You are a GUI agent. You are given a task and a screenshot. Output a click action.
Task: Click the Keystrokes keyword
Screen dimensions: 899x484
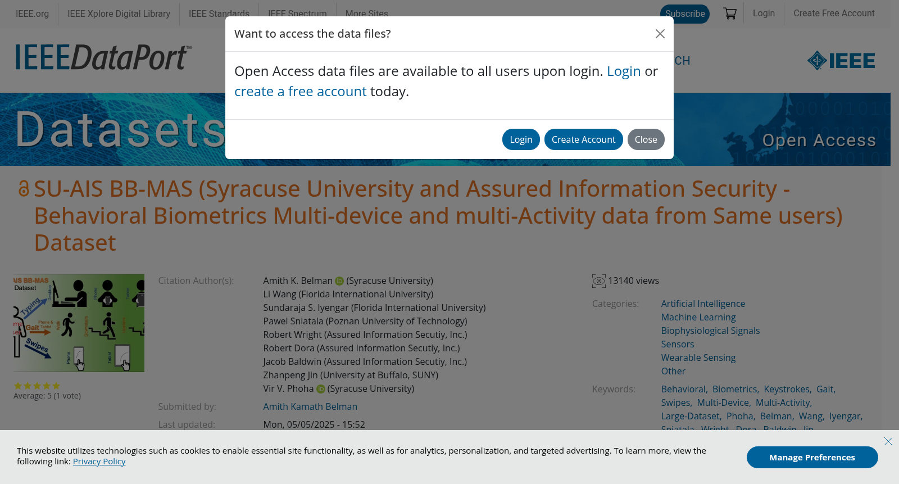787,389
